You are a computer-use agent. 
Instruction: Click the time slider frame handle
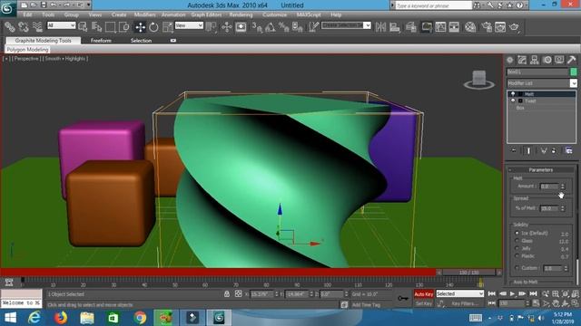coord(468,273)
